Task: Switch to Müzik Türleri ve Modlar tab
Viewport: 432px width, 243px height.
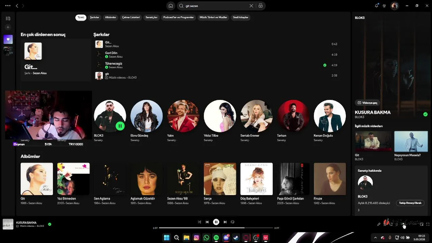Action: coord(213,17)
